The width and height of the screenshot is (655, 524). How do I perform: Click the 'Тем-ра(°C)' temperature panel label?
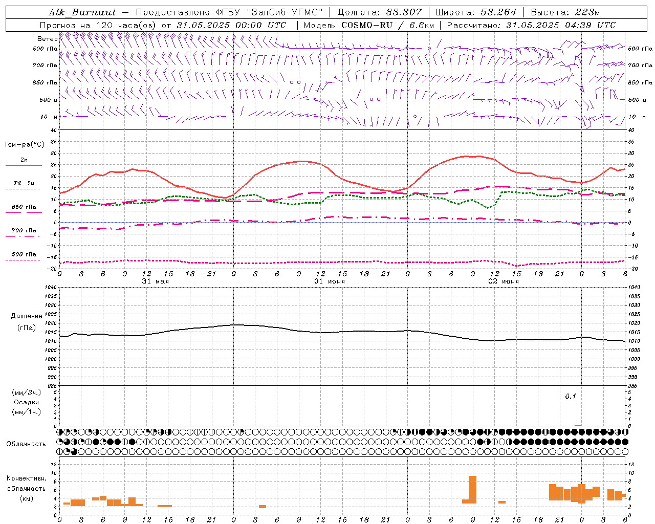pyautogui.click(x=24, y=145)
